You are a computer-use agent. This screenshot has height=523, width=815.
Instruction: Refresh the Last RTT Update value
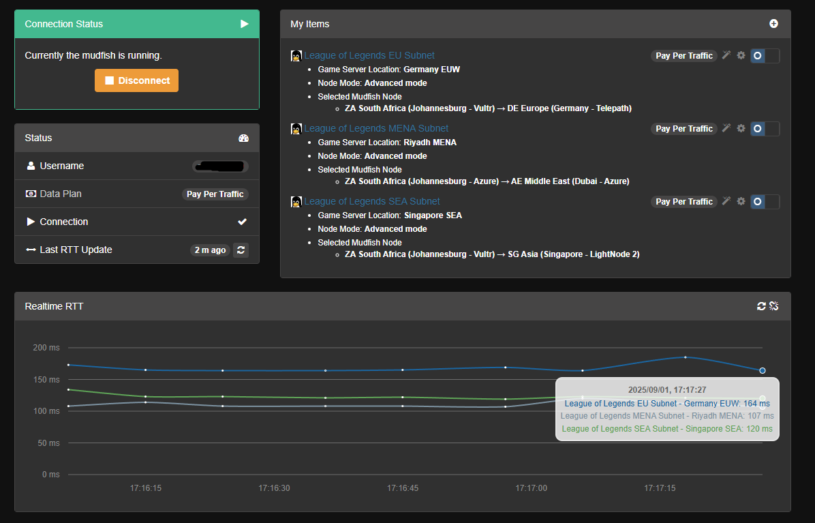point(241,250)
